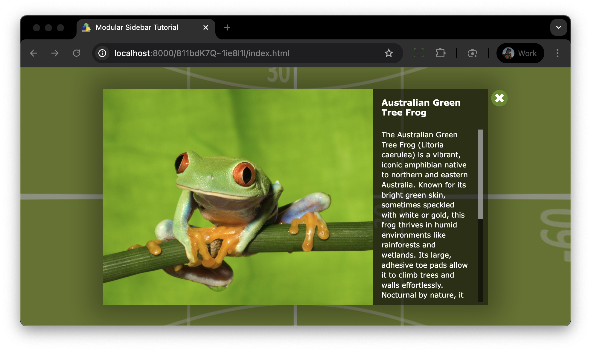The height and width of the screenshot is (351, 591).
Task: Click the forward navigation arrow
Action: coord(55,53)
